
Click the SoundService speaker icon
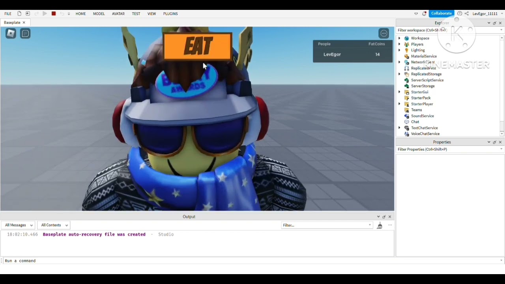click(x=407, y=116)
